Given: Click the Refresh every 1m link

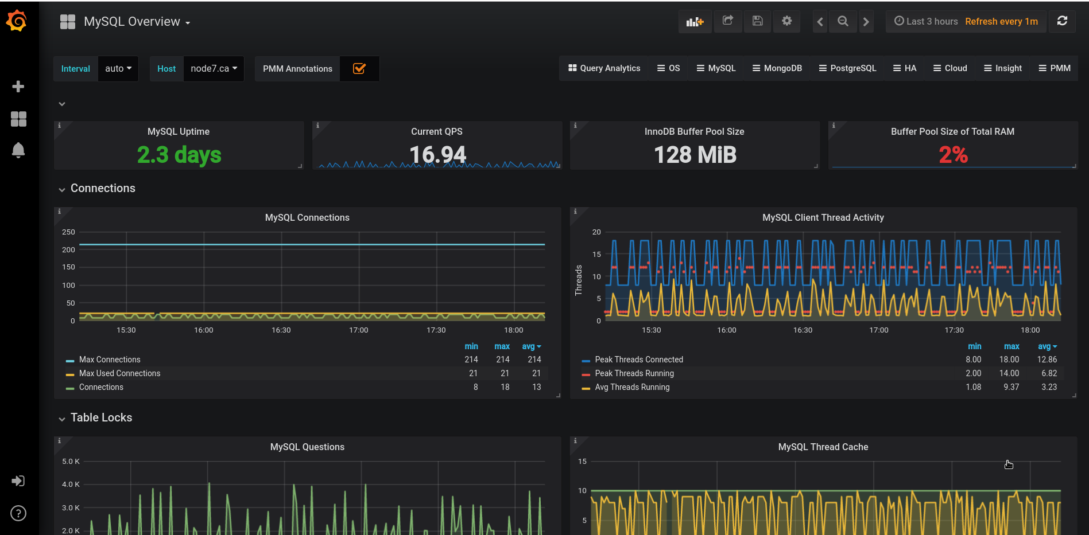Looking at the screenshot, I should tap(1001, 21).
